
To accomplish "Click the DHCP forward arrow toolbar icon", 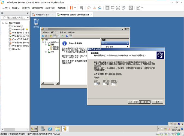I will click(x=46, y=36).
